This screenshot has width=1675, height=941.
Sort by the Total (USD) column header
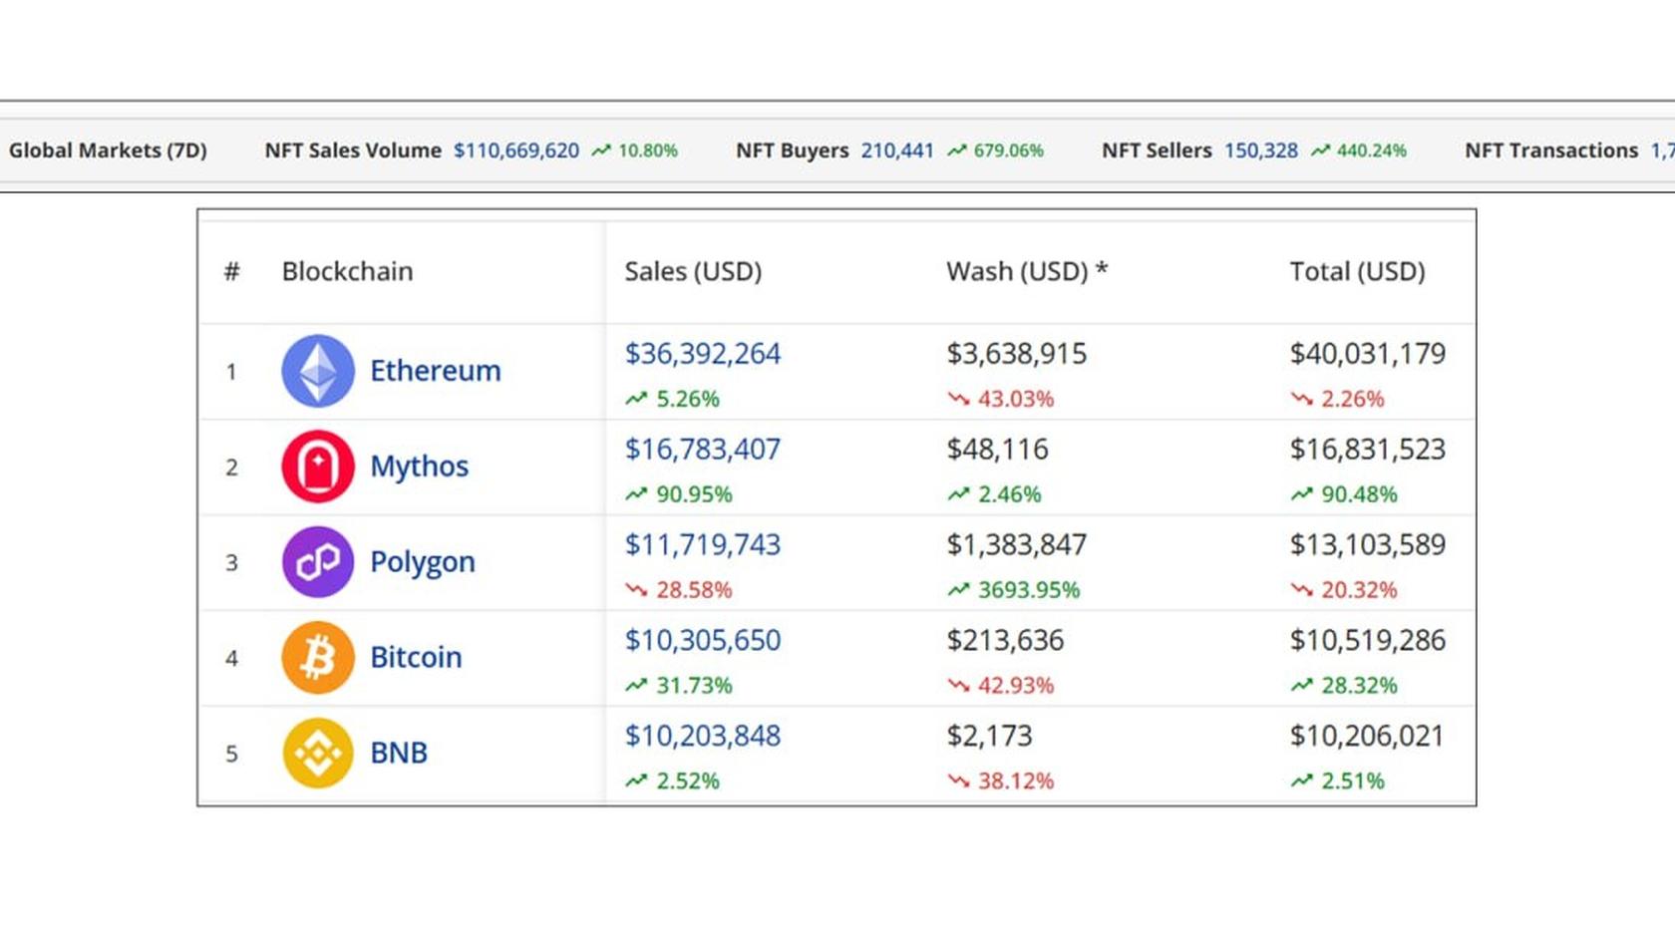point(1357,271)
